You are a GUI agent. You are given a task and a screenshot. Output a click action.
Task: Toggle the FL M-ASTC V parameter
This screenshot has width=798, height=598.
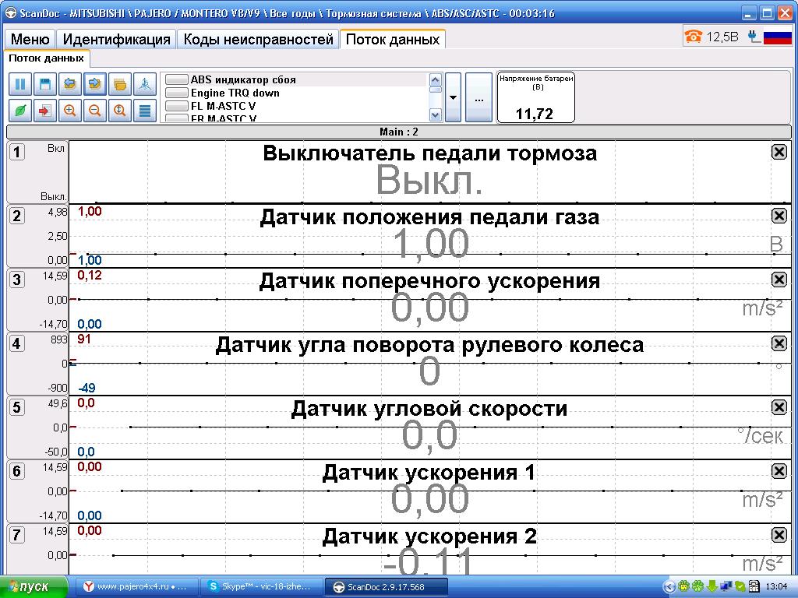click(x=178, y=106)
